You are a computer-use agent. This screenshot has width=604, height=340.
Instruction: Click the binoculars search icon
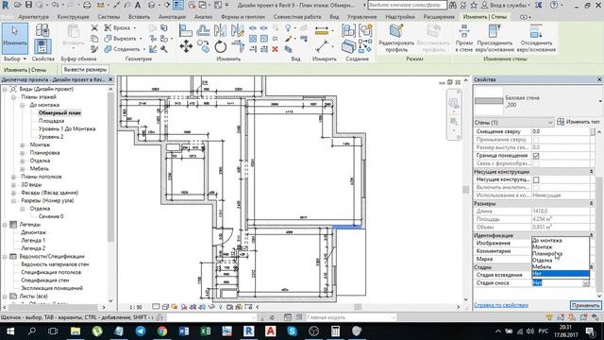click(453, 6)
